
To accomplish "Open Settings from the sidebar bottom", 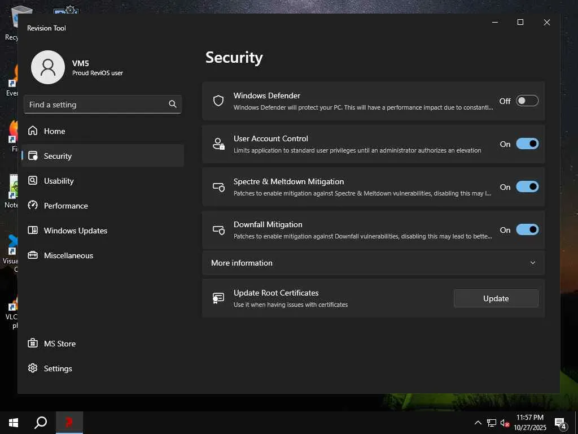I will point(103,368).
